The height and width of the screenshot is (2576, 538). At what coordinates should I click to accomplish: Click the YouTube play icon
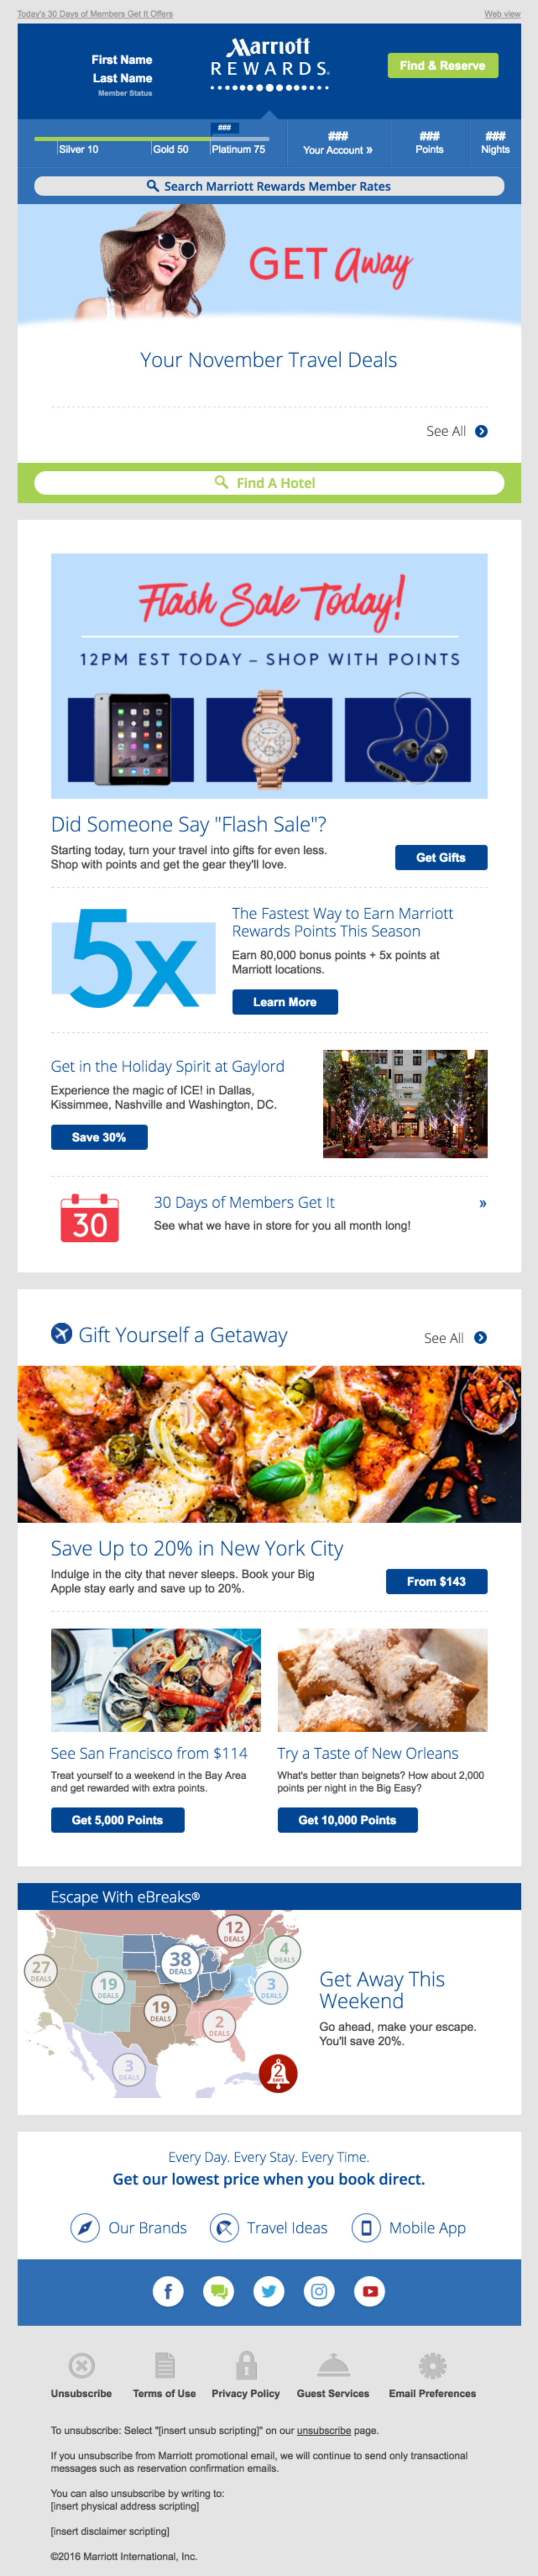[x=370, y=2291]
